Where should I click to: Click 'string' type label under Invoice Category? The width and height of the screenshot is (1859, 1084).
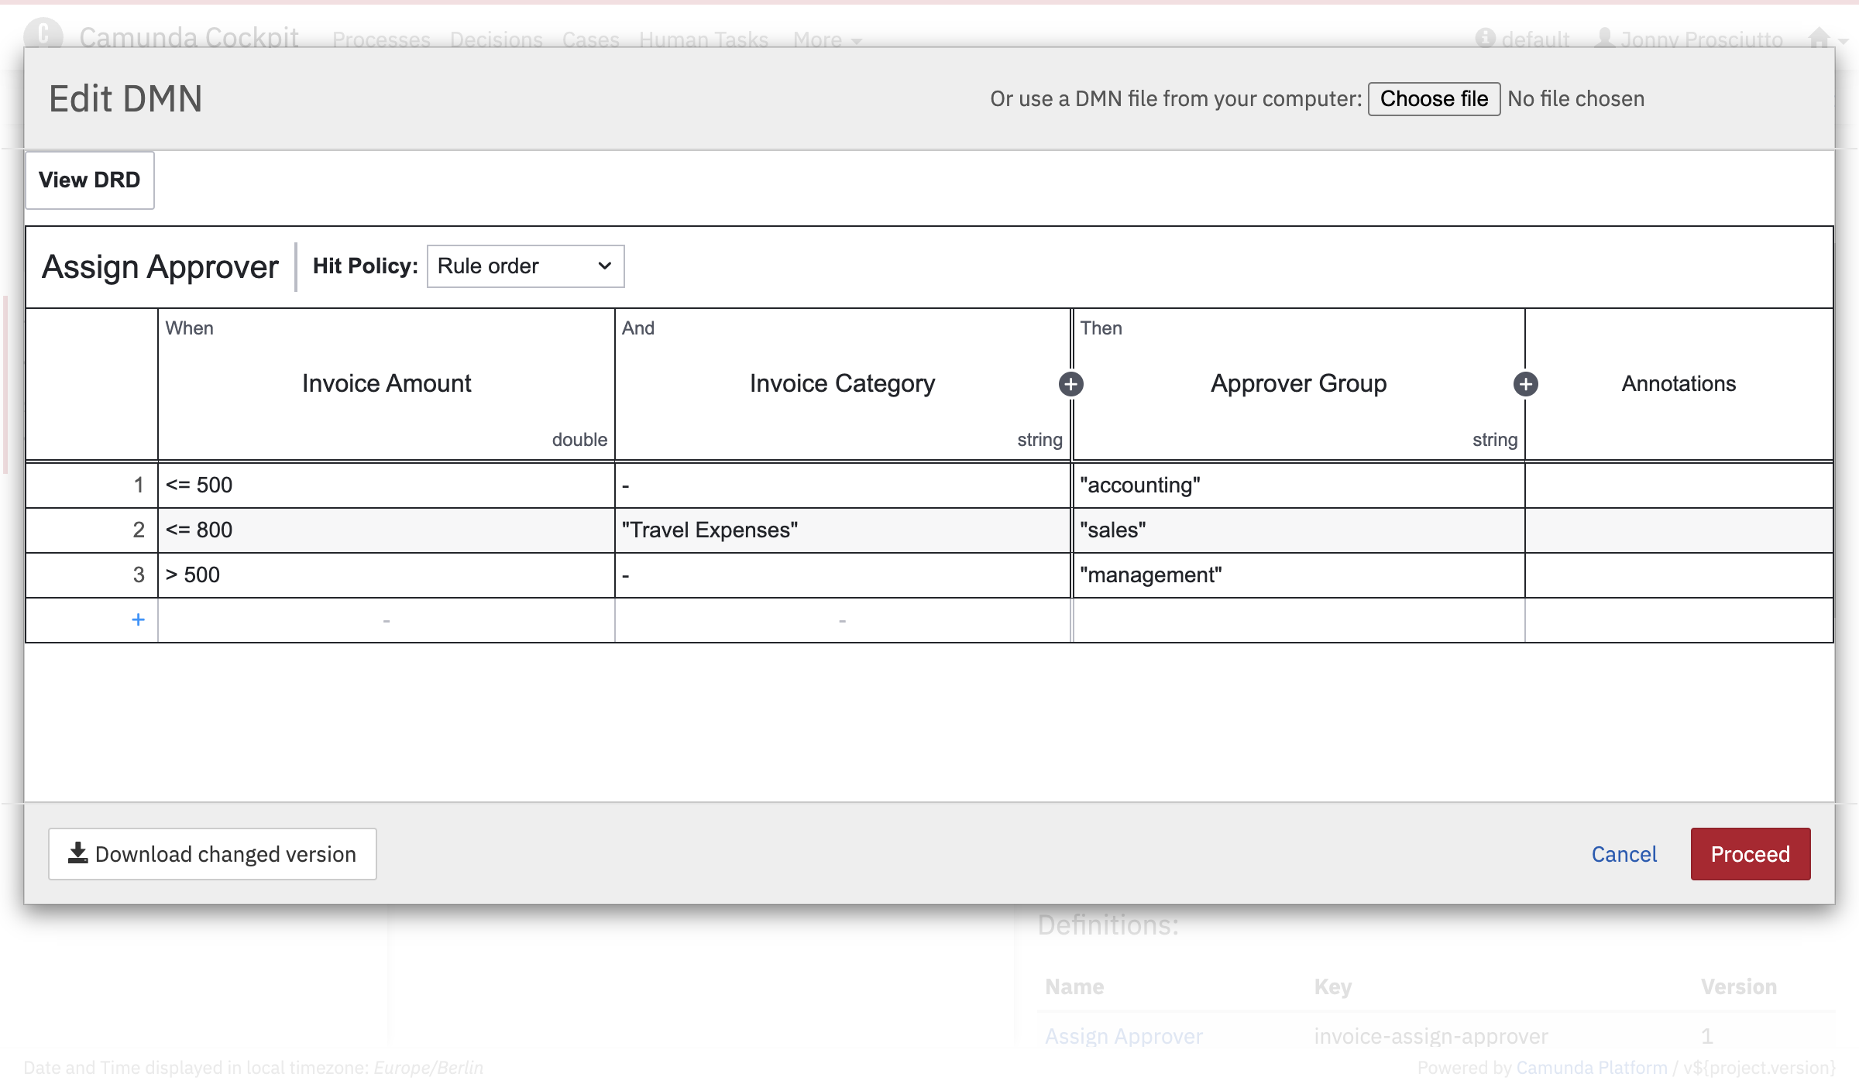[1039, 440]
